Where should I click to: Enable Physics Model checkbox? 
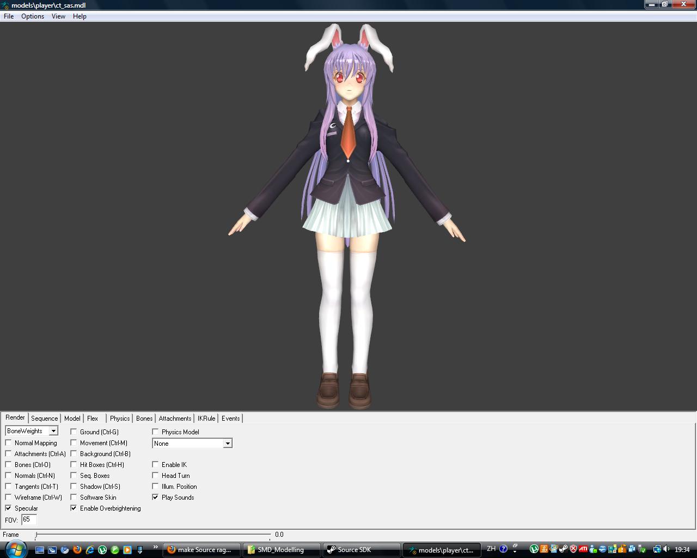155,432
